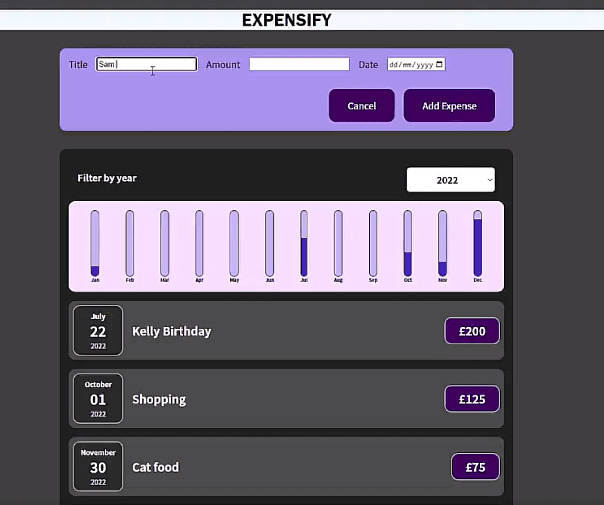
Task: Click the Shopping expense title
Action: (x=159, y=400)
